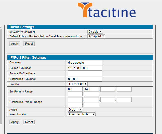Viewport: 162px width, 134px height.
Task: Click the Destination IP/Subnet field
Action: (85, 79)
